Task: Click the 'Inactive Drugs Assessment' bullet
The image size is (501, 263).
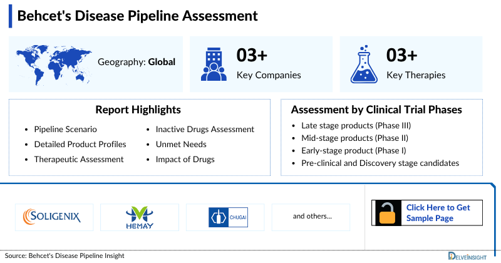Action: coord(205,129)
